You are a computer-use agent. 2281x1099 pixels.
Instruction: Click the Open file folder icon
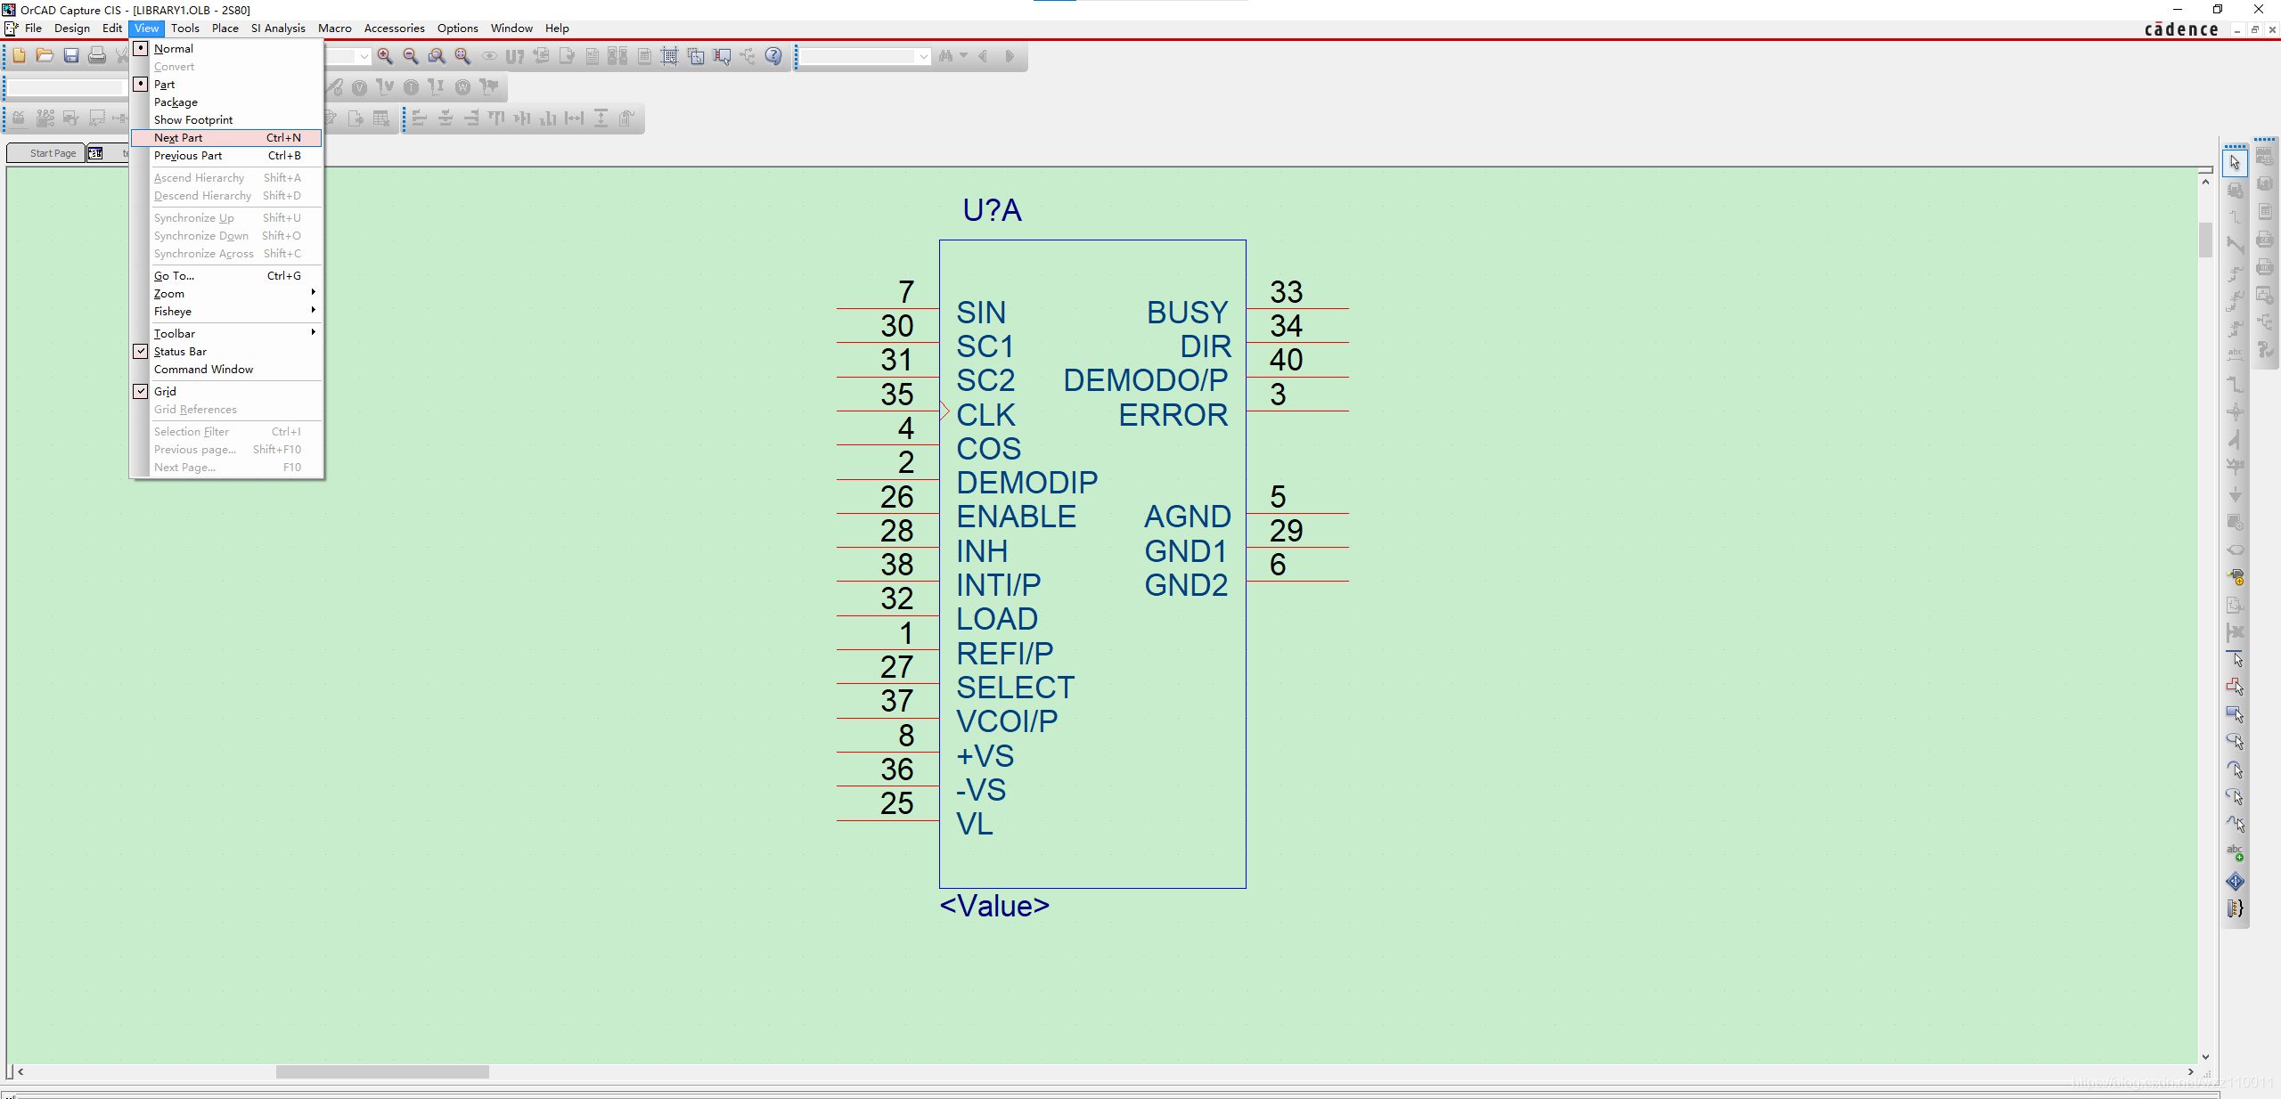[45, 56]
